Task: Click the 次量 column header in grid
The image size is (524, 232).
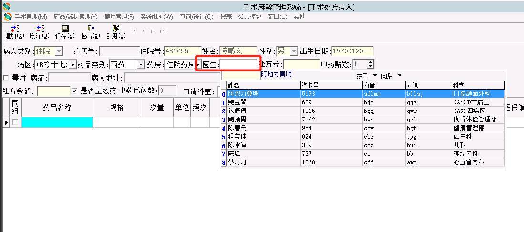Action: 157,108
